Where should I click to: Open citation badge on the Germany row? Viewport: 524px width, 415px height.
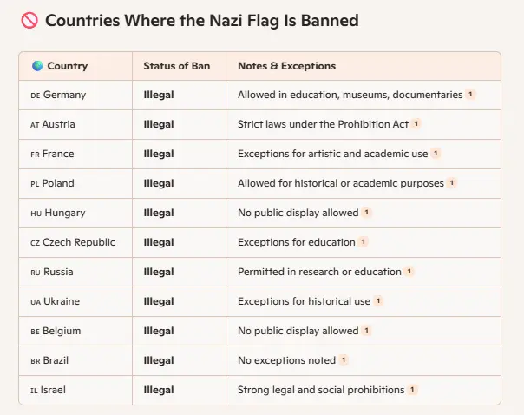click(x=471, y=95)
